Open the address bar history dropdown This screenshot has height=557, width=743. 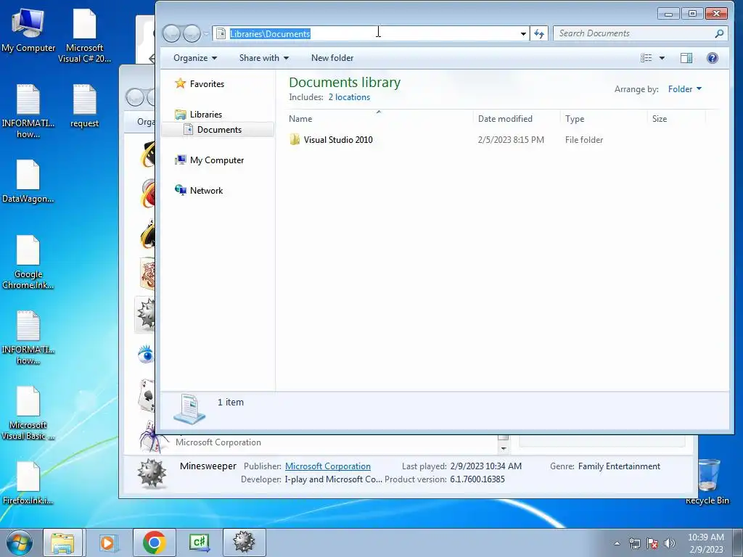523,33
